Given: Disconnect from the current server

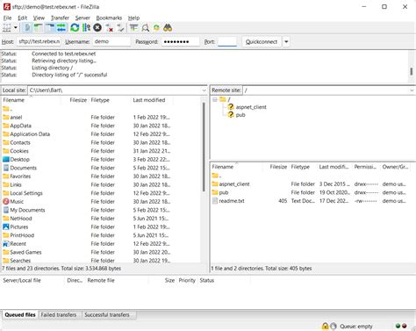Looking at the screenshot, I should (110, 28).
